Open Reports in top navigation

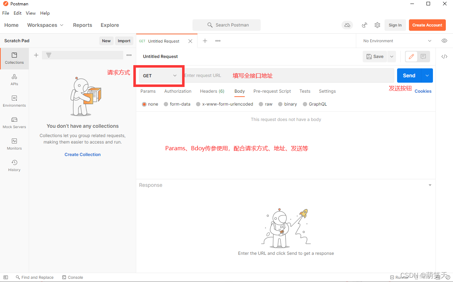click(82, 25)
